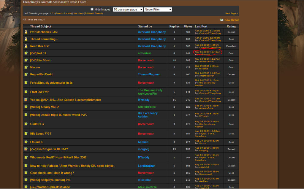Screen dimensions: 304x189
Task: Click the lock icon beside Read this first!
Action: (x=26, y=46)
